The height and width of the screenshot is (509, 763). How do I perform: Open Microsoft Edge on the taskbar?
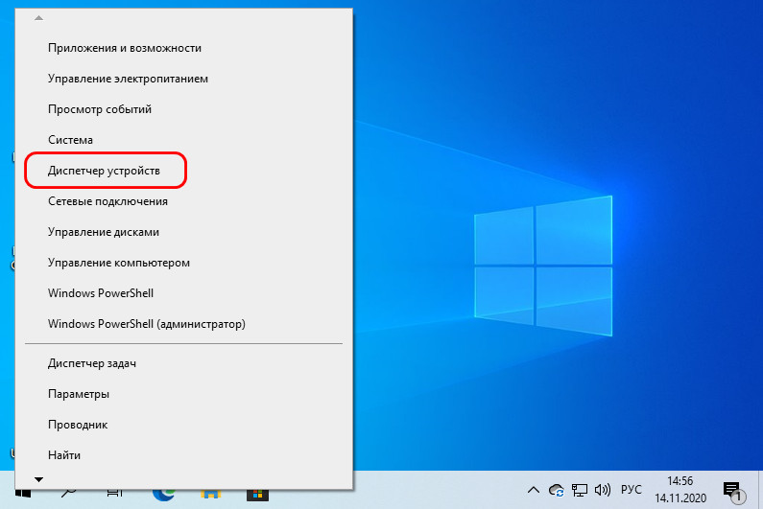(x=164, y=494)
